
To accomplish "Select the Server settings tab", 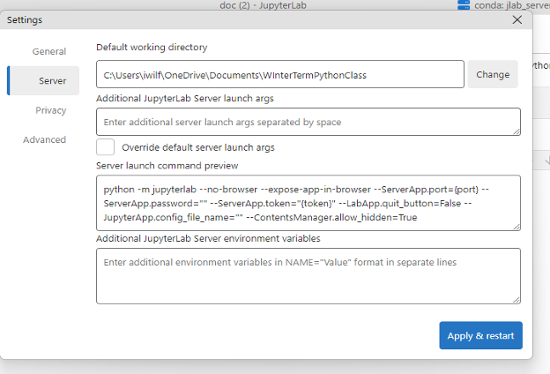I will pos(52,81).
